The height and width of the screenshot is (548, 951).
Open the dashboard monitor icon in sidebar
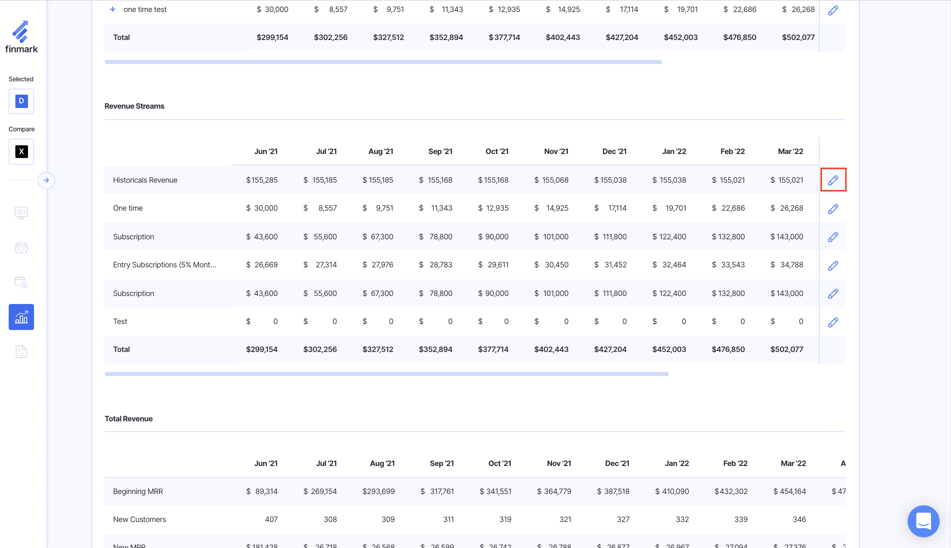pyautogui.click(x=21, y=213)
